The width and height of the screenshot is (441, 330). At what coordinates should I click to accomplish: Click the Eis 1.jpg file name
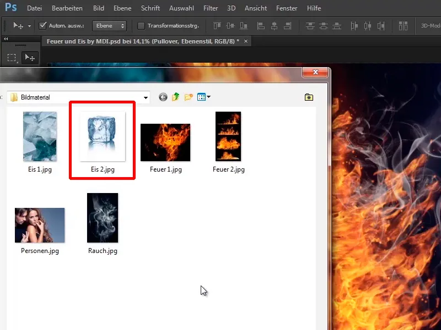(x=40, y=169)
